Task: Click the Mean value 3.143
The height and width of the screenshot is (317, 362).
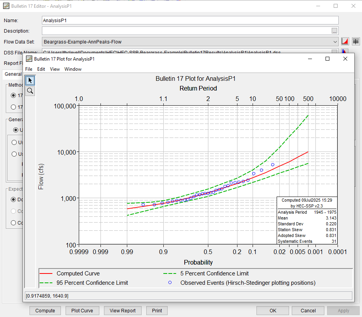Action: 331,218
